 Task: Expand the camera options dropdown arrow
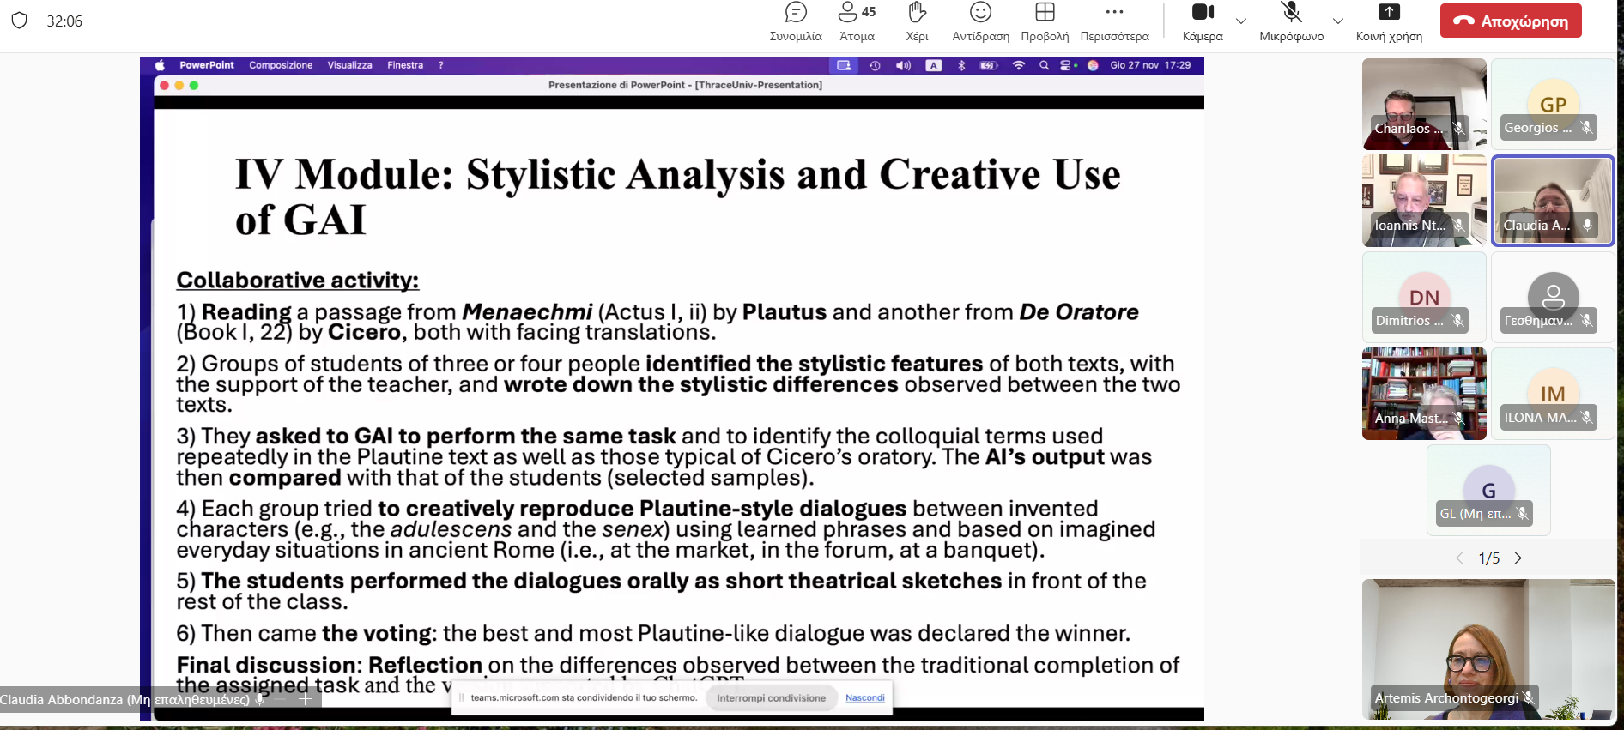[1241, 21]
